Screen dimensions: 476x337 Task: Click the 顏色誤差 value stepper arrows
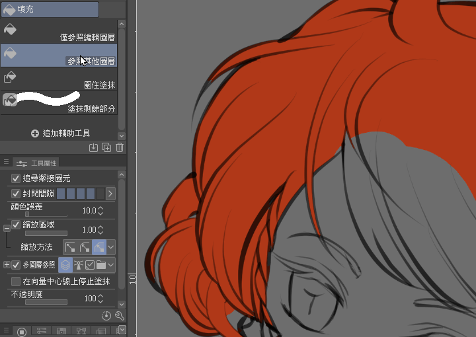[100, 211]
